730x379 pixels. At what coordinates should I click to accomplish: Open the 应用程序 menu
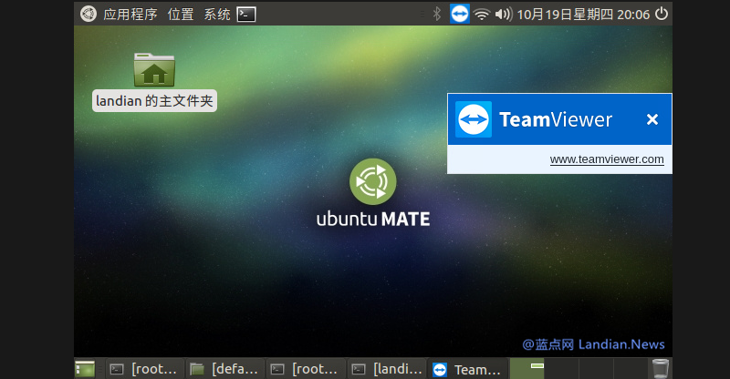130,15
